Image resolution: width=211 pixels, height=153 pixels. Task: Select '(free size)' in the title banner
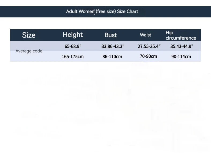pyautogui.click(x=106, y=12)
